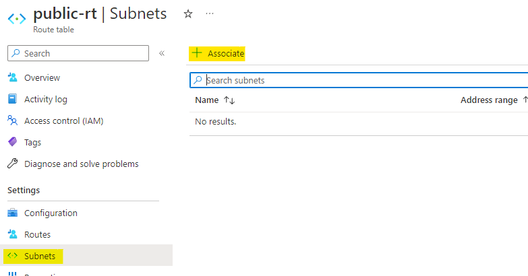Open the more options ellipsis menu
Image resolution: width=528 pixels, height=276 pixels.
(210, 13)
